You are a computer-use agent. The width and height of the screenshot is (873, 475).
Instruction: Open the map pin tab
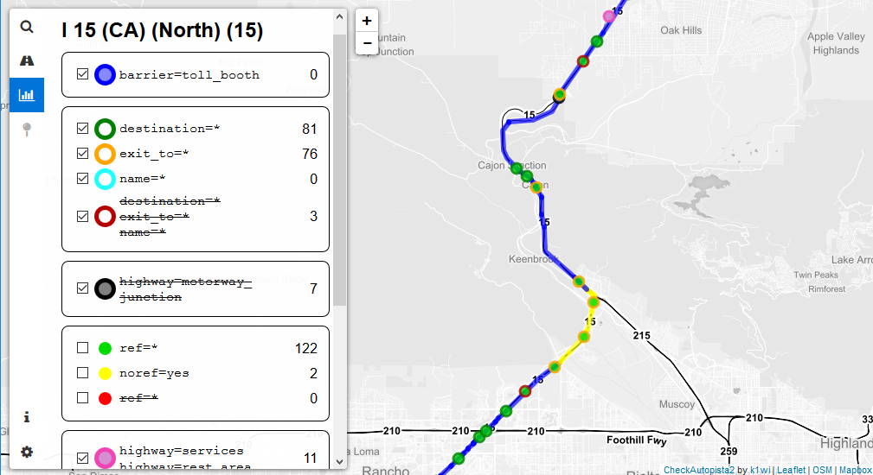[27, 129]
